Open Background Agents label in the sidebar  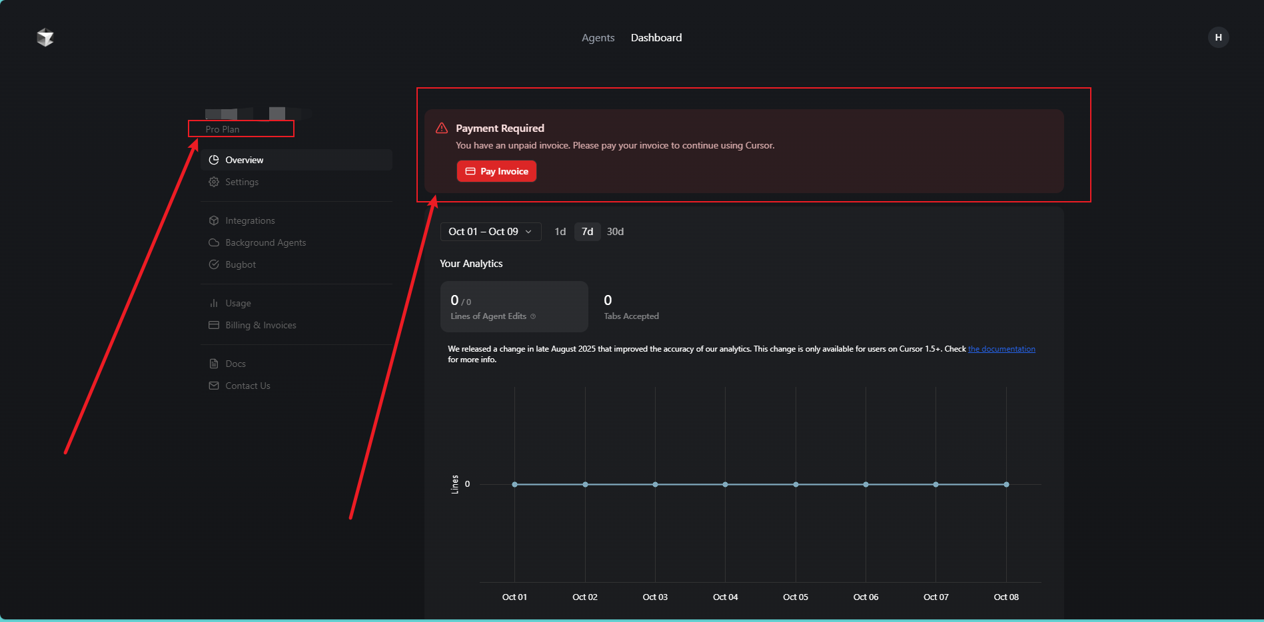pyautogui.click(x=266, y=242)
